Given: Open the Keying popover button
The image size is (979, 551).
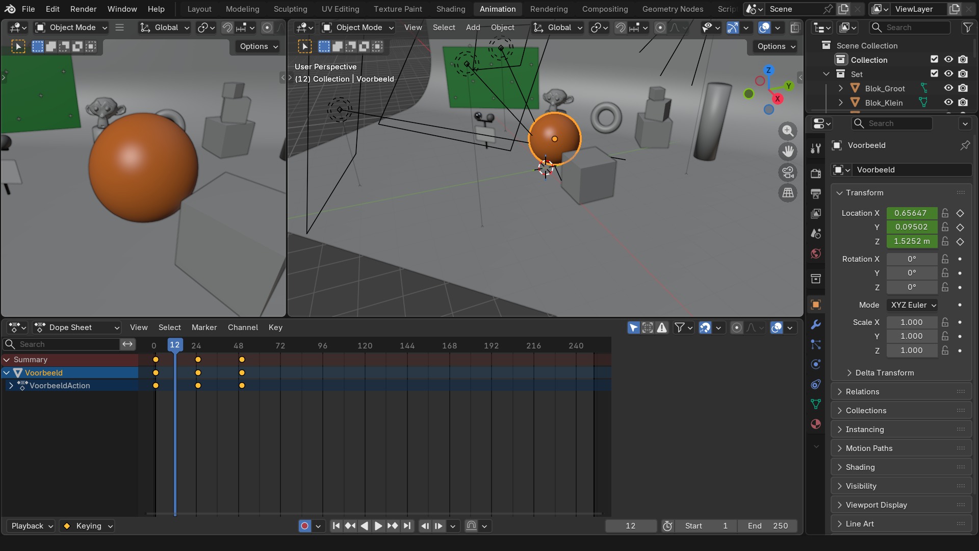Looking at the screenshot, I should tap(87, 526).
